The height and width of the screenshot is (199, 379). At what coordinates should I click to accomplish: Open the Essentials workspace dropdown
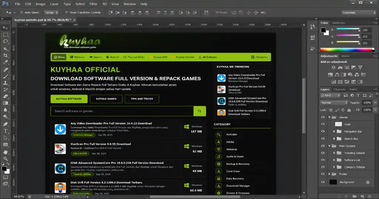pyautogui.click(x=359, y=13)
